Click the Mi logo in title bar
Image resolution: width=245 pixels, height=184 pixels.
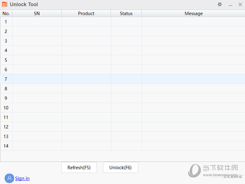pos(4,4)
